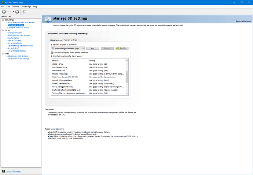Click the settings list scroll up arrow
This screenshot has width=253, height=175.
coord(127,60)
